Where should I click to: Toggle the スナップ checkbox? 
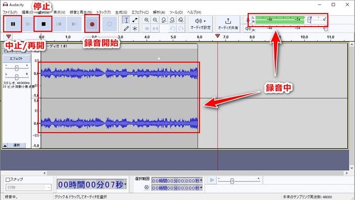(x=7, y=180)
